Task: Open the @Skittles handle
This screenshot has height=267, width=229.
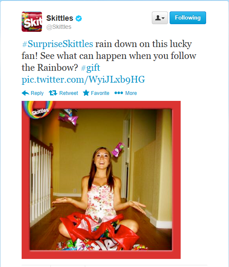Action: [x=59, y=27]
